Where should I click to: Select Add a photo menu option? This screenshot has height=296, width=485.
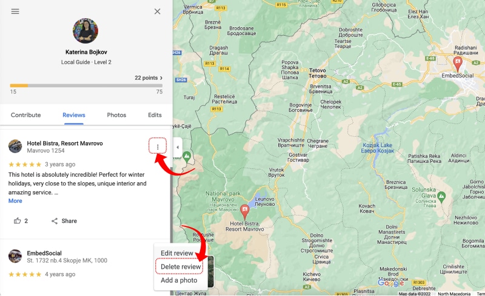(179, 280)
